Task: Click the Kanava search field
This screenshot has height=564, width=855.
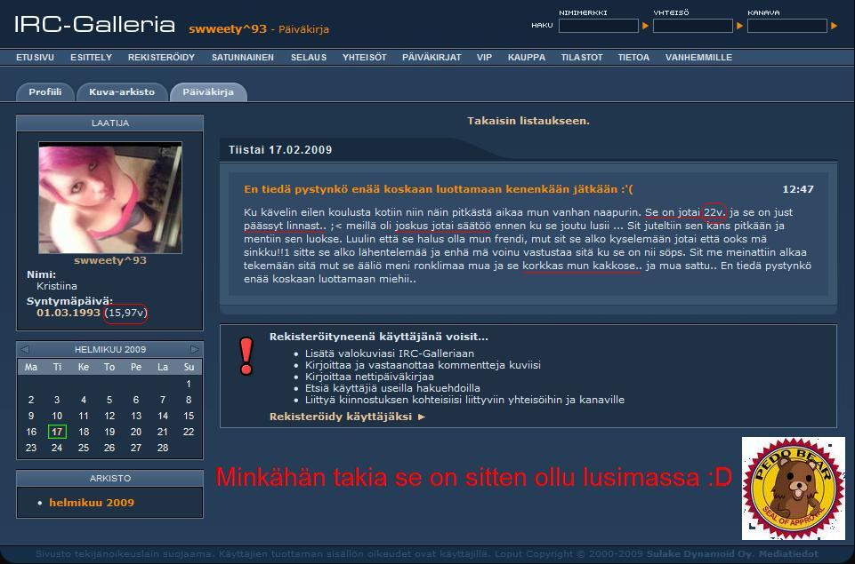Action: point(786,26)
